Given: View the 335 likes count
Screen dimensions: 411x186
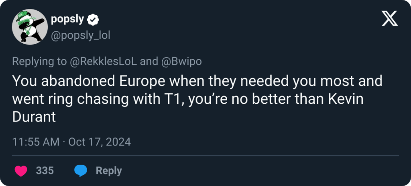Looking at the screenshot, I should (45, 171).
